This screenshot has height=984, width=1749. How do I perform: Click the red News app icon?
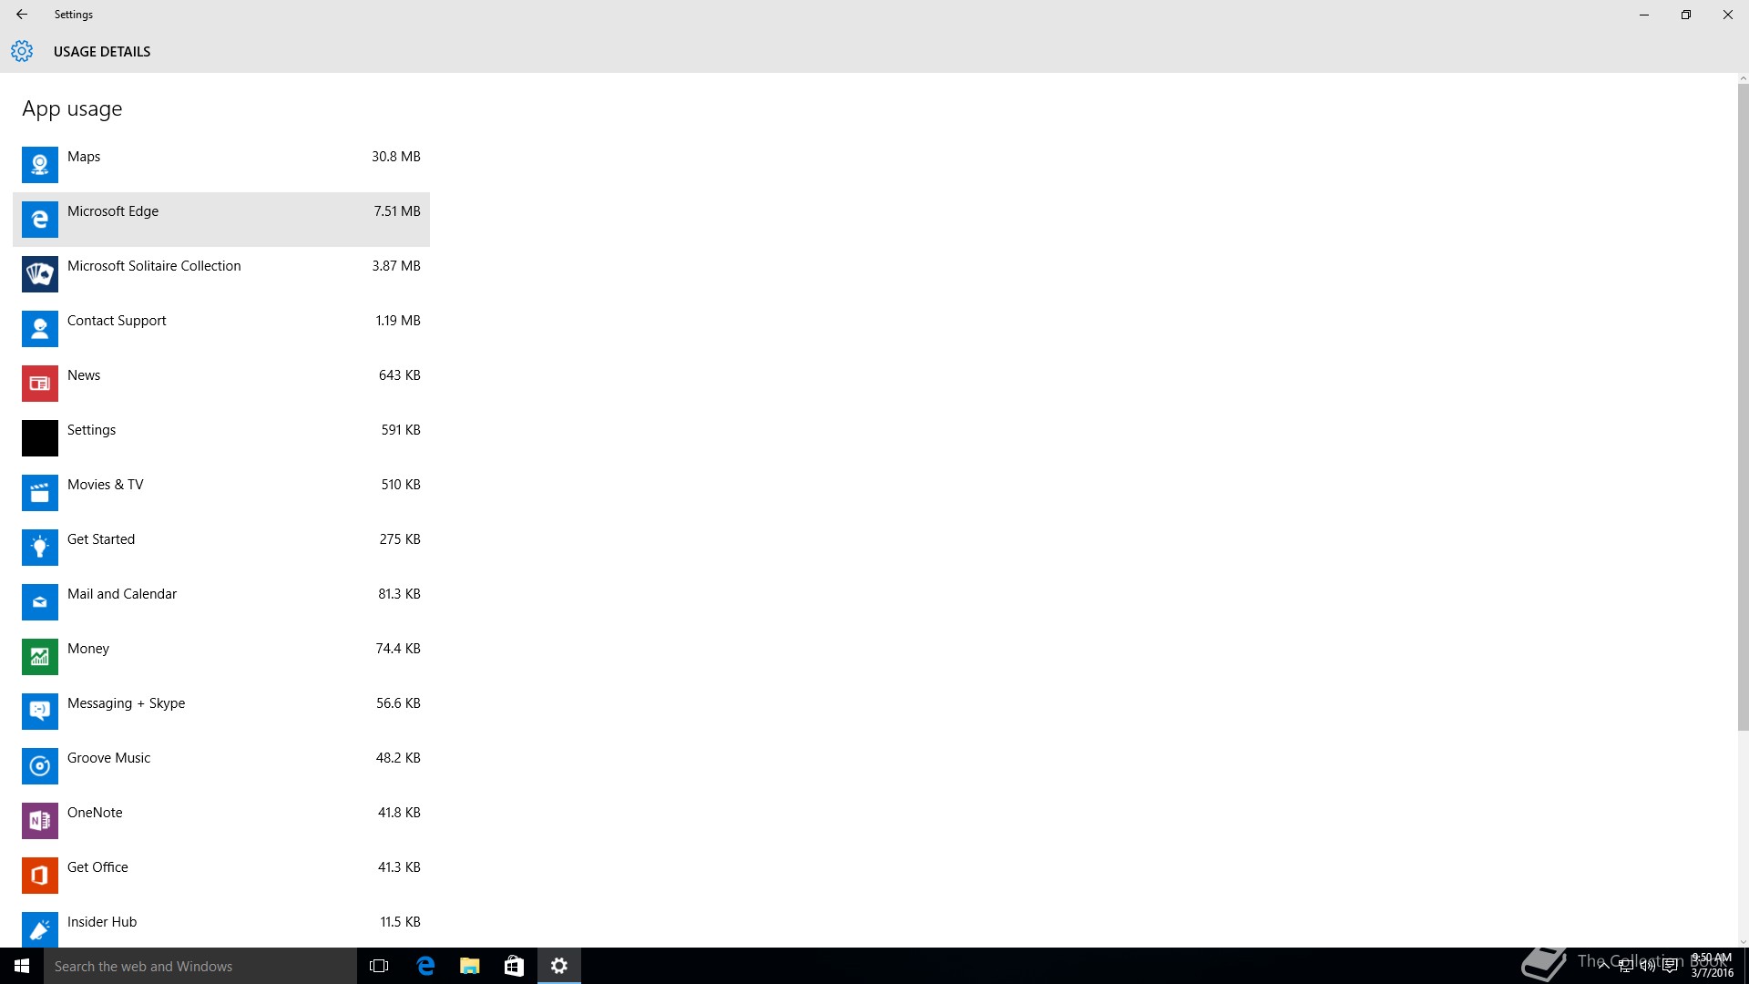point(40,384)
